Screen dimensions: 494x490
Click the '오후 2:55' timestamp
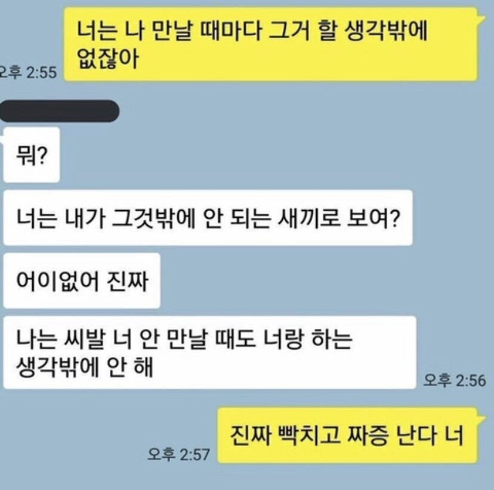(x=29, y=72)
